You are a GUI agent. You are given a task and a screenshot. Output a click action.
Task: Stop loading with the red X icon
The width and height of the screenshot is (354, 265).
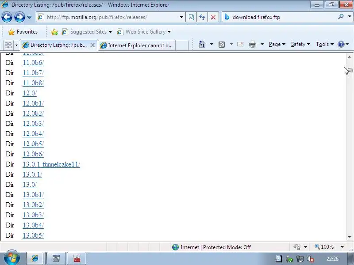point(213,17)
